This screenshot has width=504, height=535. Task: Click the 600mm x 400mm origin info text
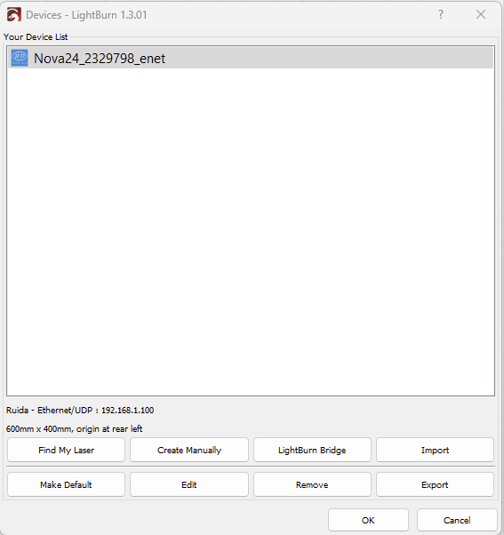[74, 429]
